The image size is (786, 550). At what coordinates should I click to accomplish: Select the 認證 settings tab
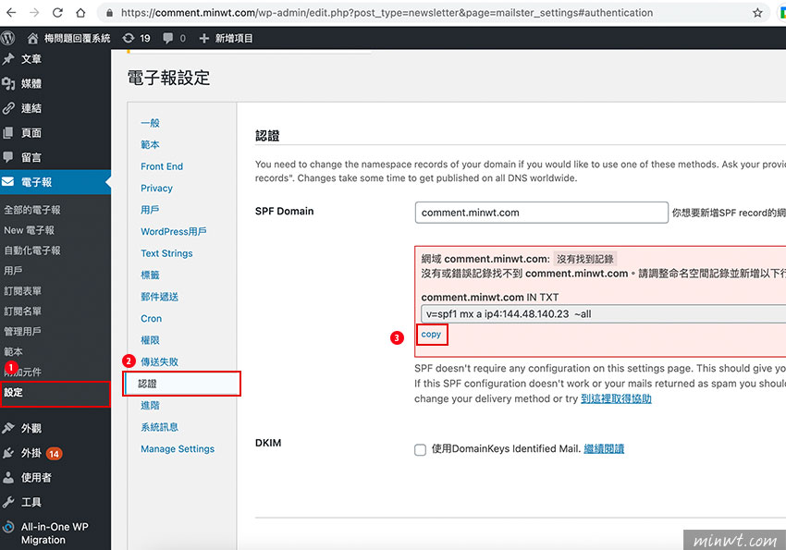click(x=181, y=384)
